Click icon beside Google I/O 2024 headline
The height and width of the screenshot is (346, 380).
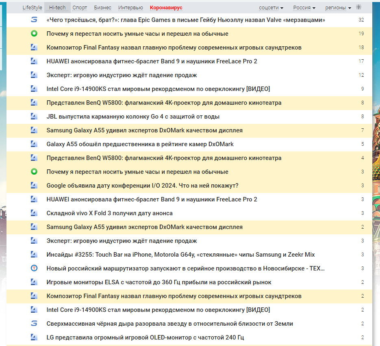tap(34, 185)
